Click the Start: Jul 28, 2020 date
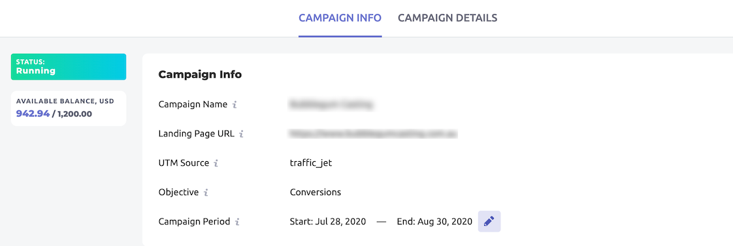The image size is (733, 246). 328,222
